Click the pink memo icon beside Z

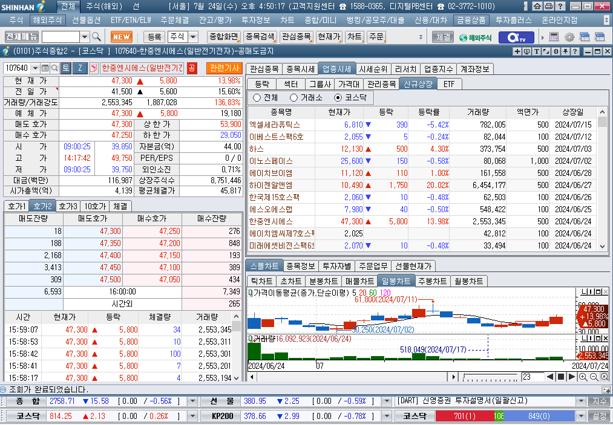point(93,68)
